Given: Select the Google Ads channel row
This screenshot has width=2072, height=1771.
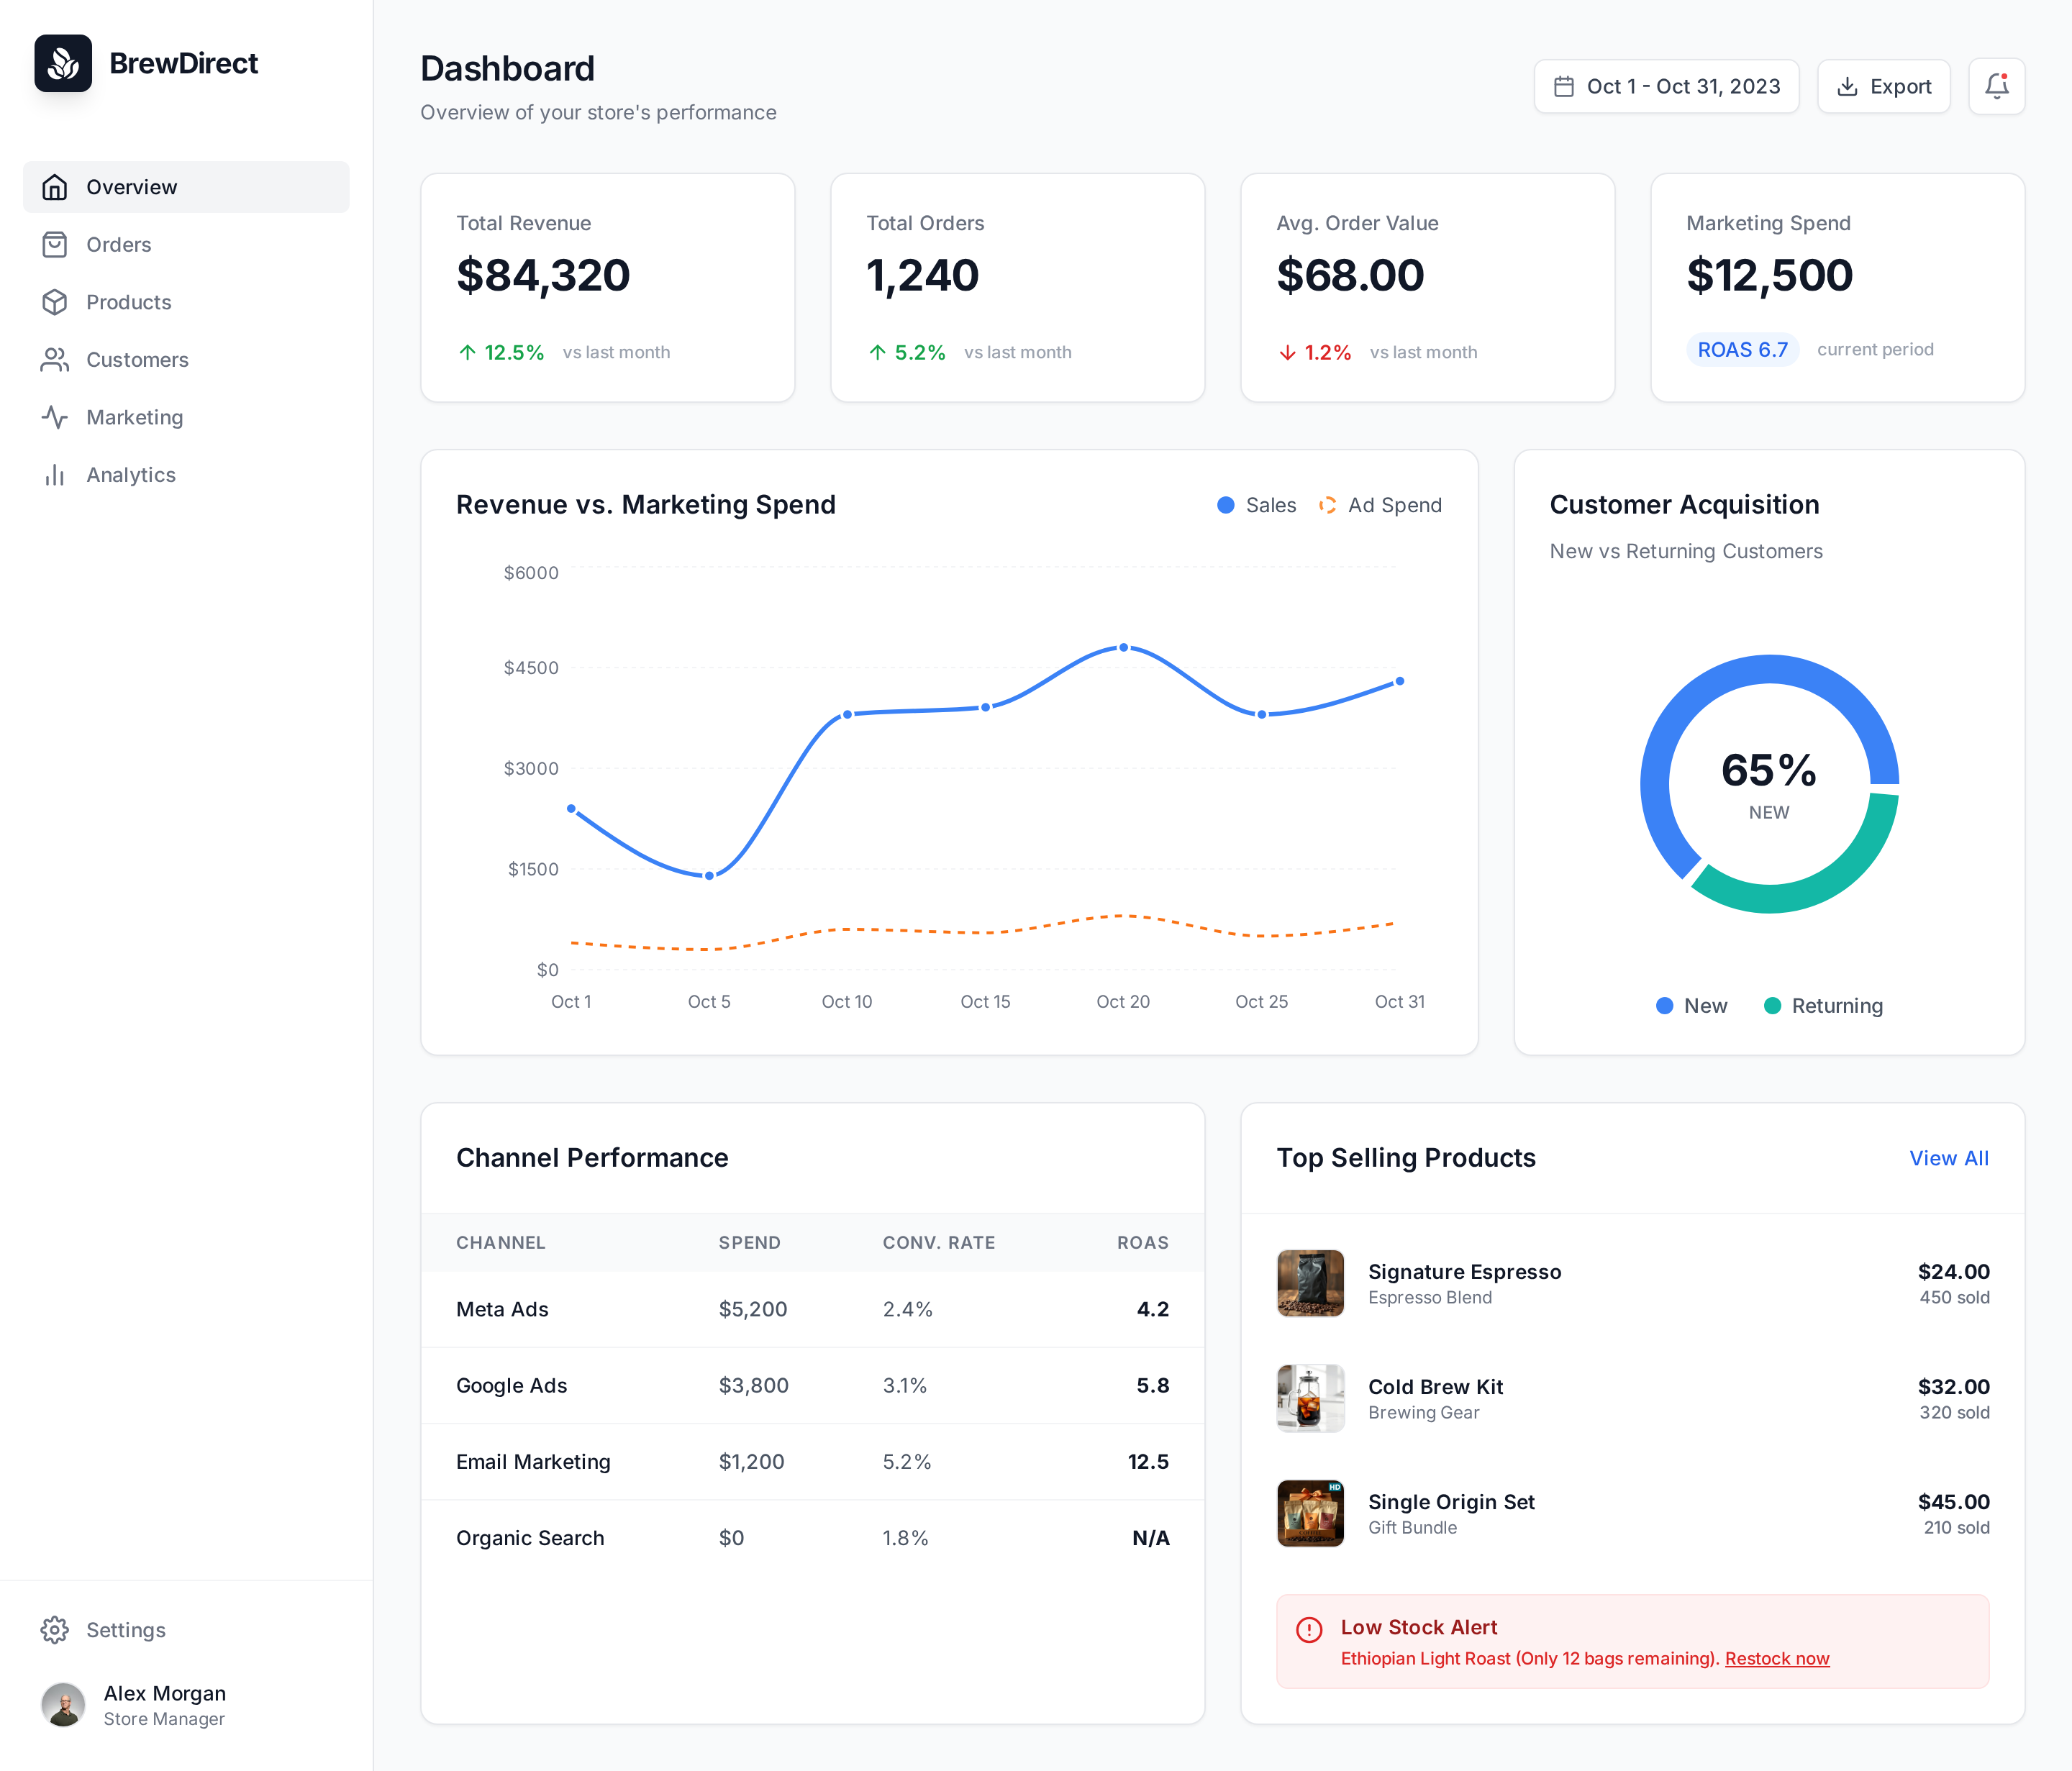Looking at the screenshot, I should pyautogui.click(x=812, y=1385).
